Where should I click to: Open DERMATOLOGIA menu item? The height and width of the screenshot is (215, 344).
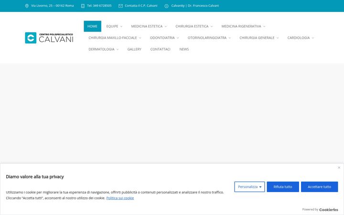[101, 49]
